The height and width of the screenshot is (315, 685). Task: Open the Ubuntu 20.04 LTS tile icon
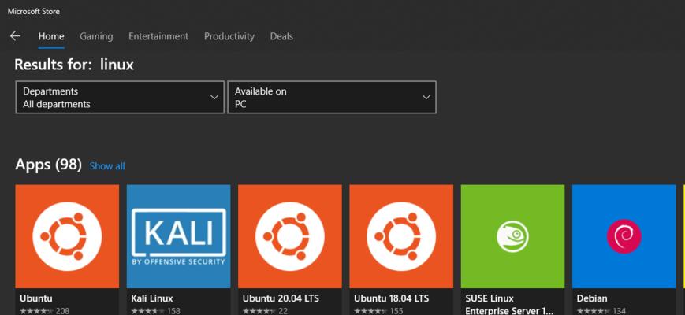click(x=289, y=236)
